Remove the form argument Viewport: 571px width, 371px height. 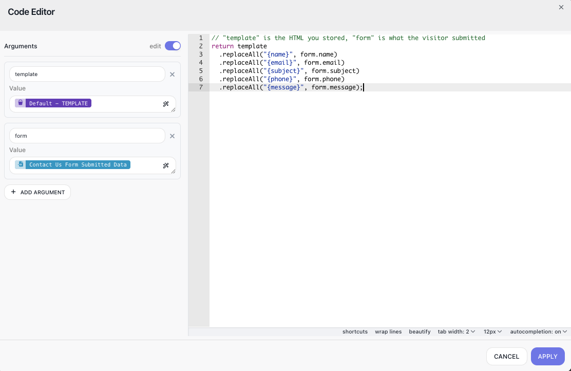click(172, 136)
